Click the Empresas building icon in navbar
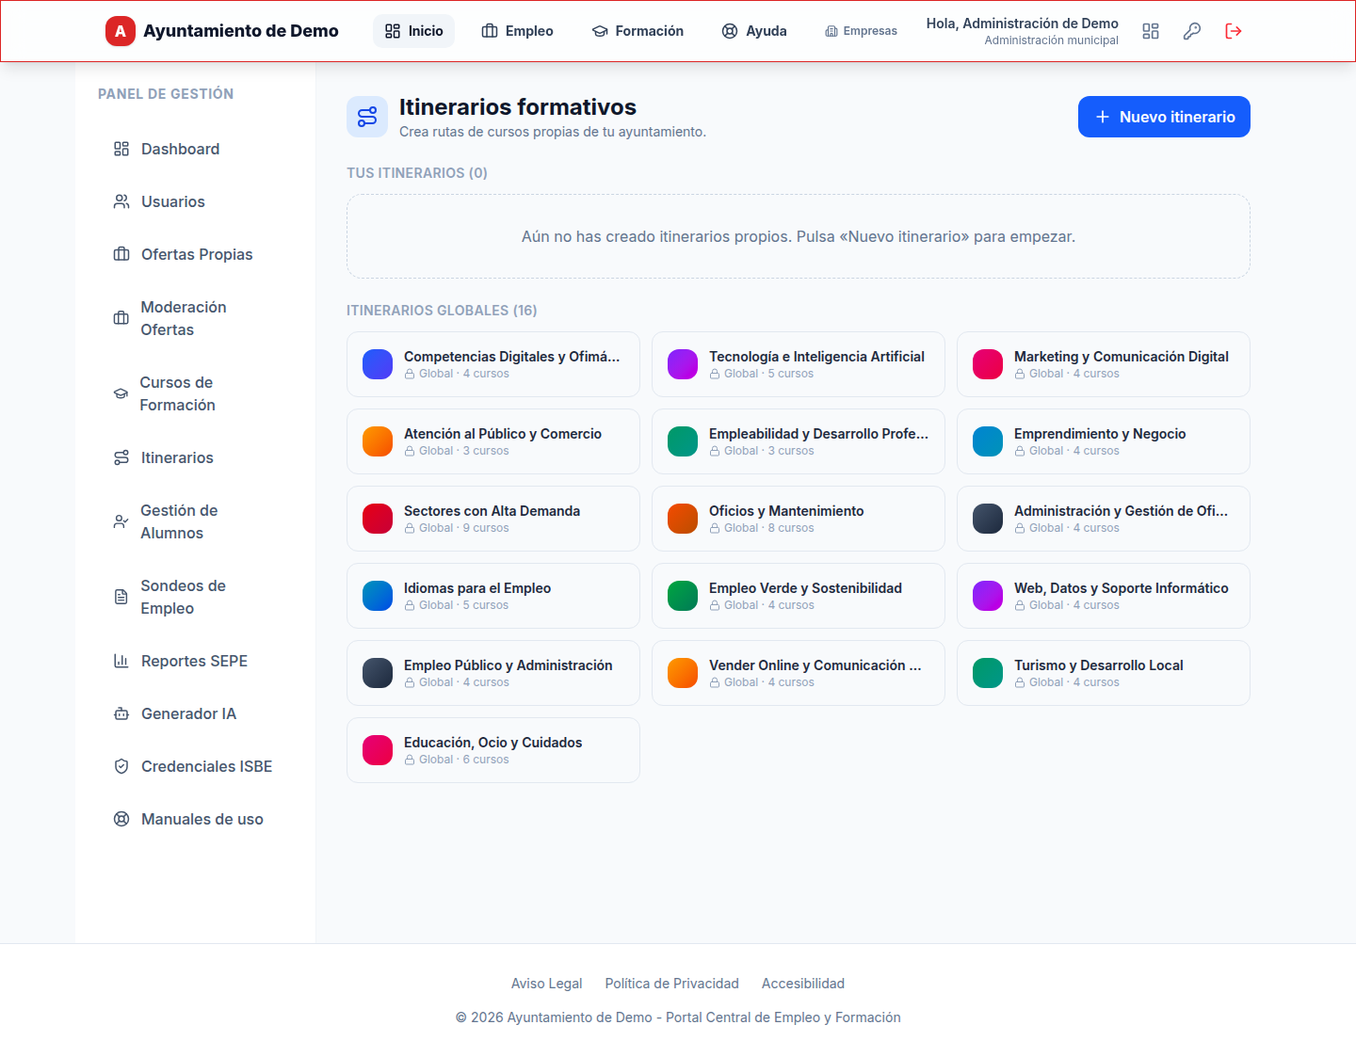This screenshot has width=1356, height=1057. 831,31
